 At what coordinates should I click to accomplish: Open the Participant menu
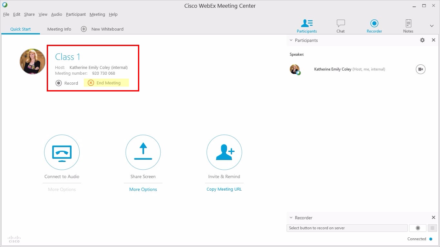coord(76,14)
